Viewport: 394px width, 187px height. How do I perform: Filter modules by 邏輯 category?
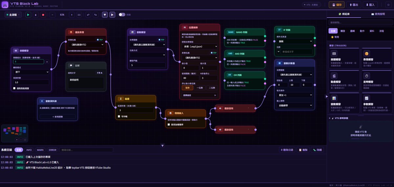click(x=352, y=31)
